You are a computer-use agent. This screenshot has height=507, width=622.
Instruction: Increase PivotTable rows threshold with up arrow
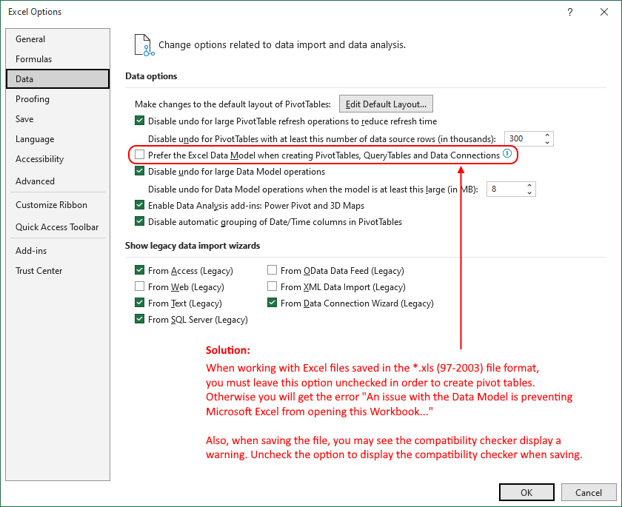pos(547,135)
